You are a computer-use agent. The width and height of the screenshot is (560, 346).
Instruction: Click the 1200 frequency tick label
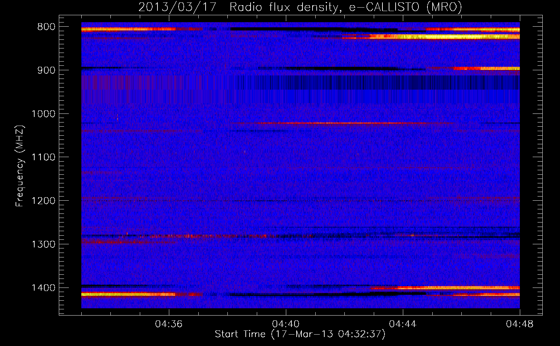[43, 201]
